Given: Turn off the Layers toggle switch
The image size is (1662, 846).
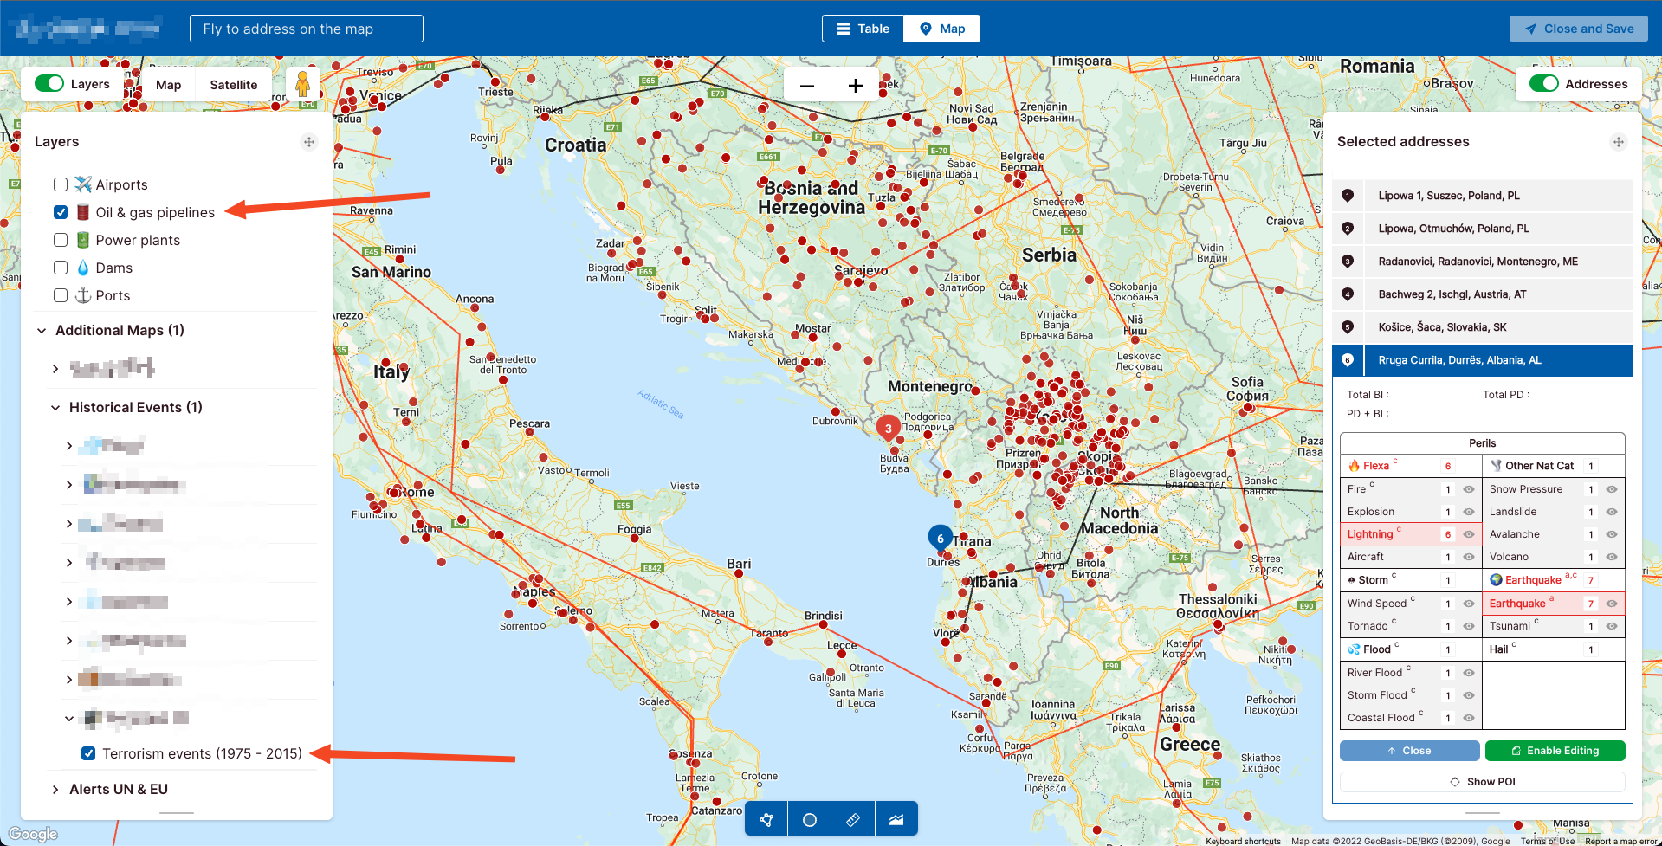Looking at the screenshot, I should (x=49, y=83).
